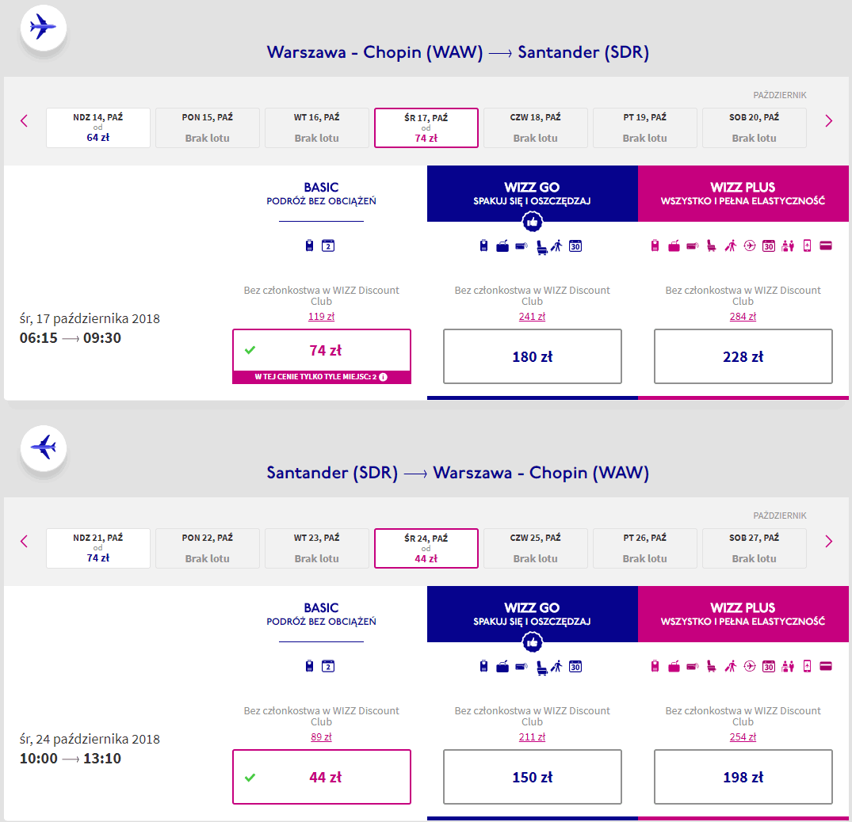Open the 254 zł non-member return price link

point(743,737)
